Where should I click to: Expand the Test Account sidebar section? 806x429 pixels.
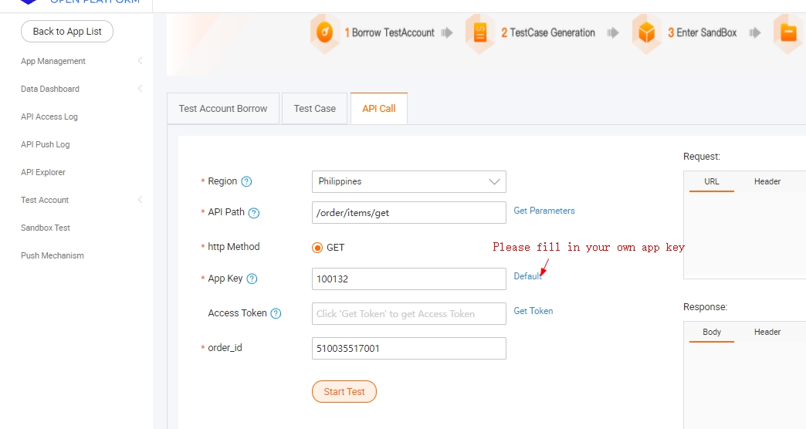pyautogui.click(x=140, y=200)
